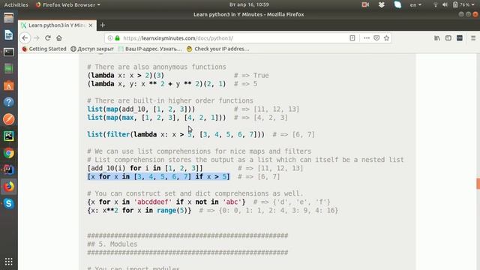This screenshot has height=270, width=480.
Task: Click the dark extension icon in toolbar
Action: (460, 38)
